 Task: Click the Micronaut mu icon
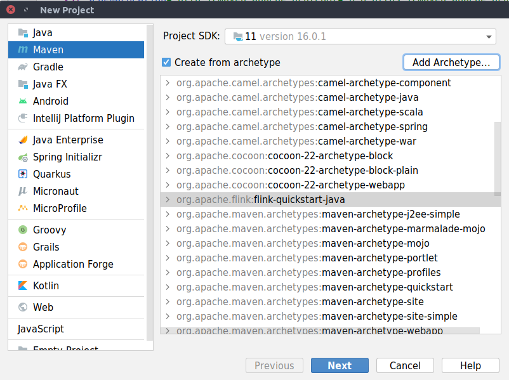(23, 192)
